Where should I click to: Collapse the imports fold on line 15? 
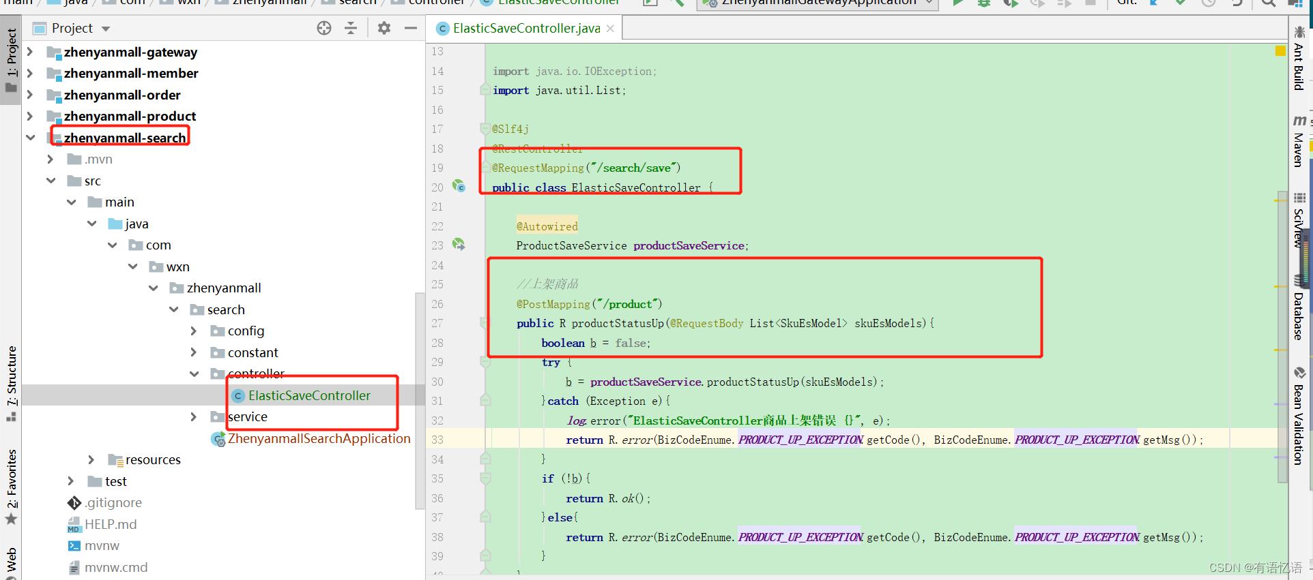click(485, 89)
